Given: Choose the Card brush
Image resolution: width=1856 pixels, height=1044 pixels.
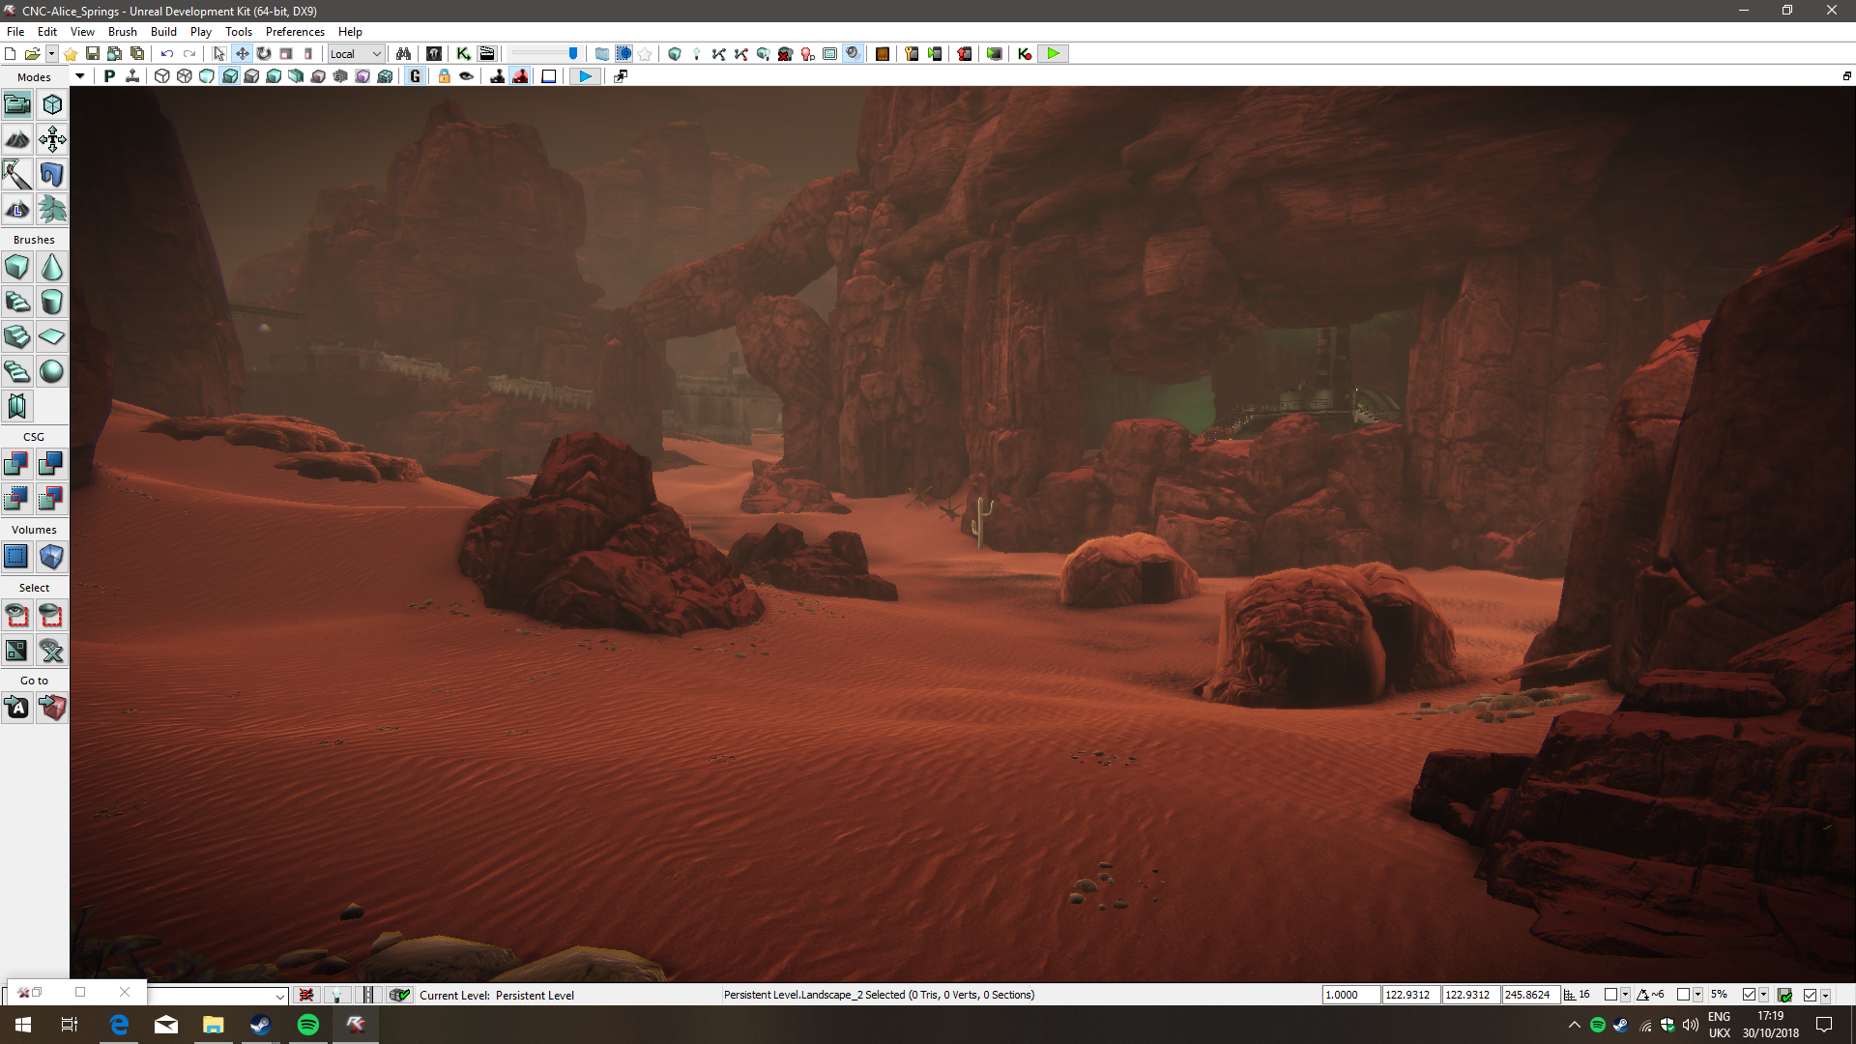Looking at the screenshot, I should (x=17, y=406).
